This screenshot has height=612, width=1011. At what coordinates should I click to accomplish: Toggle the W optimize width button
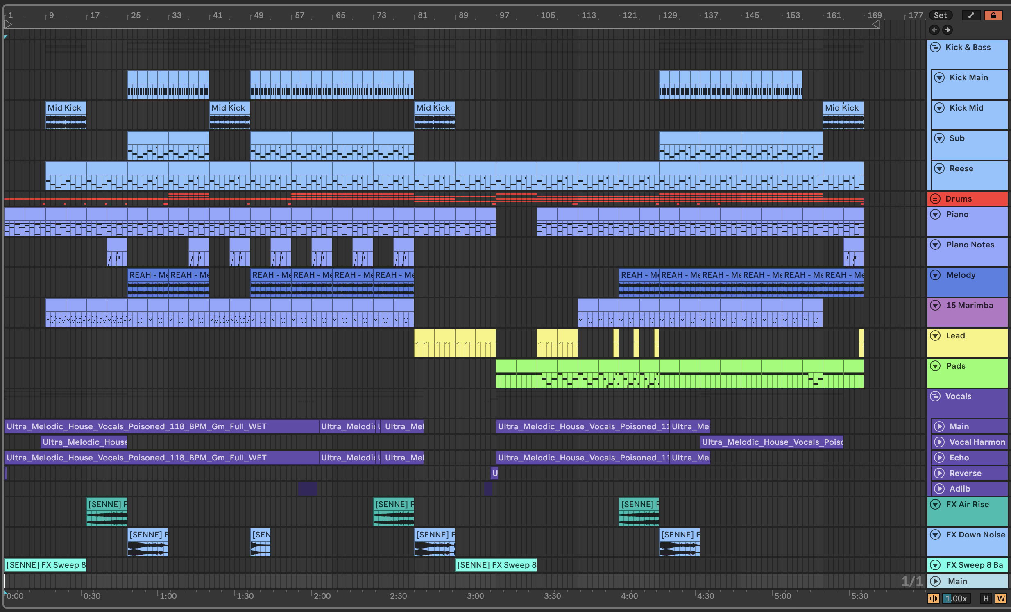1001,598
